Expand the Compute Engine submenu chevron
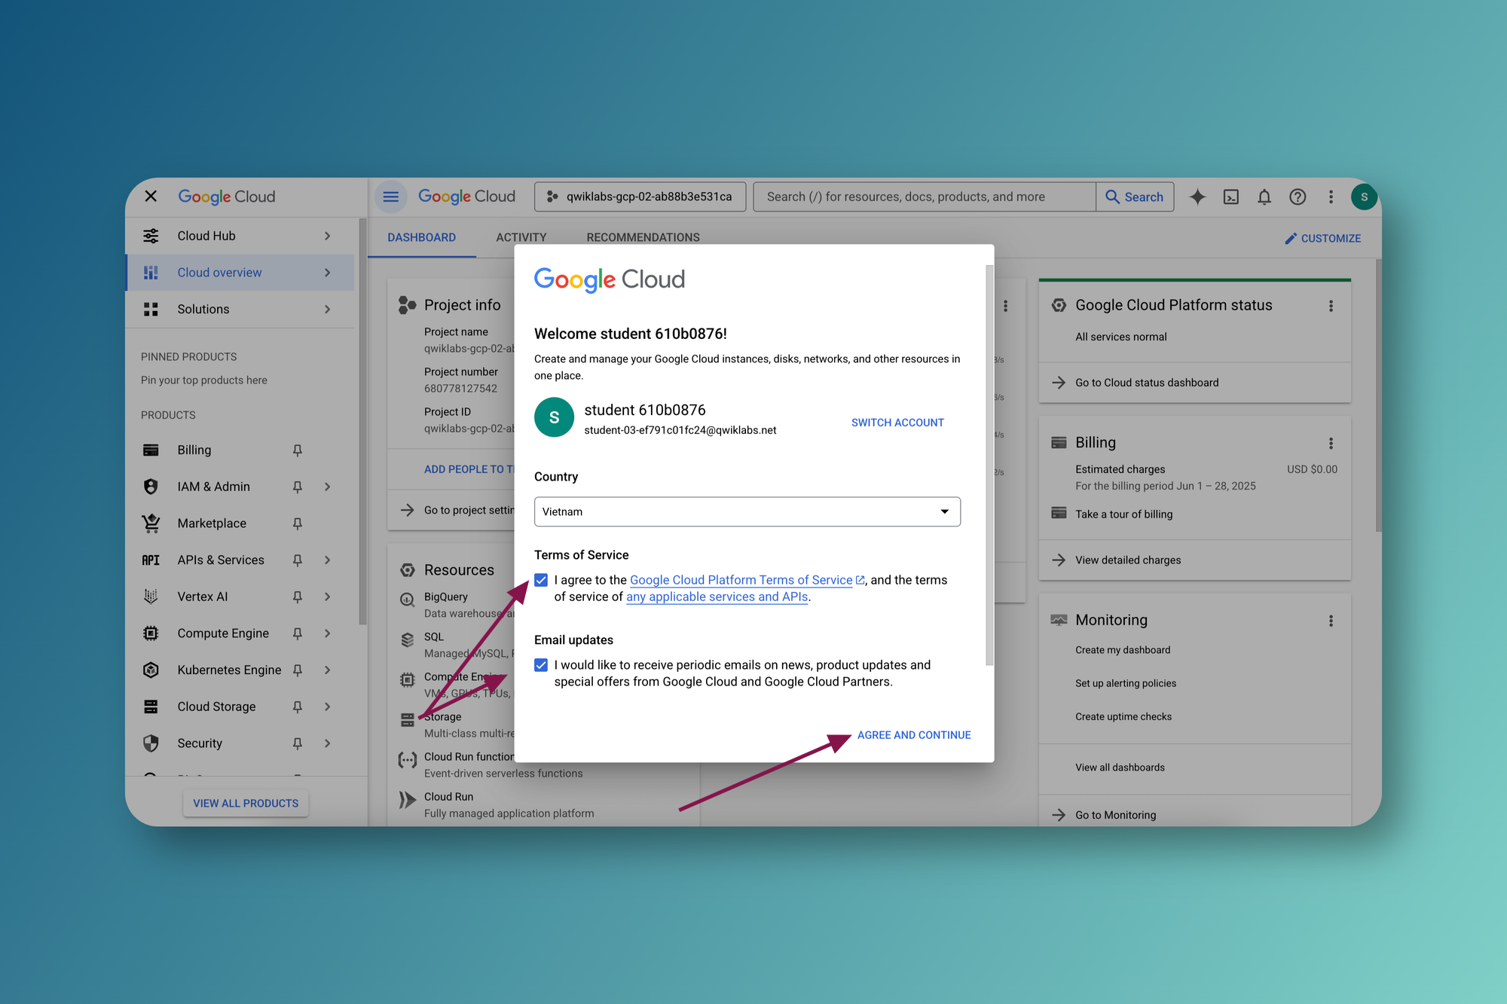The image size is (1507, 1004). click(327, 633)
